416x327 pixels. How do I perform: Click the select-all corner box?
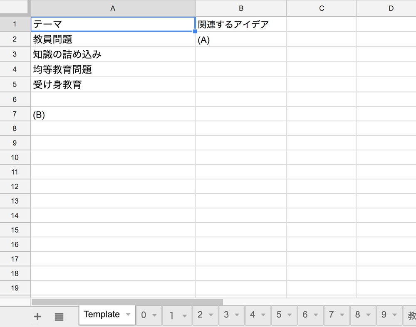click(15, 8)
